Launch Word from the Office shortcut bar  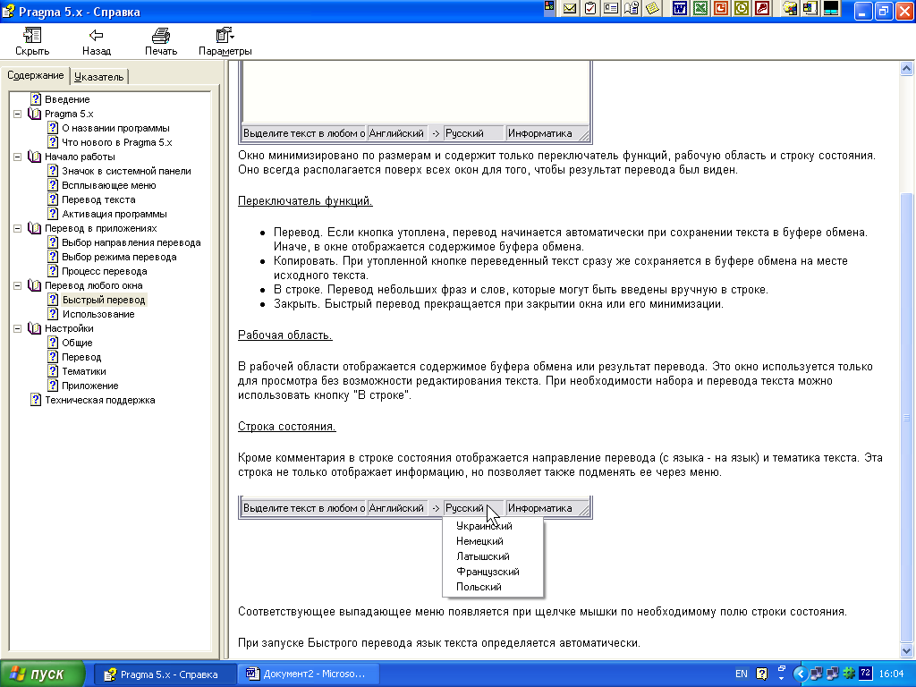[680, 9]
